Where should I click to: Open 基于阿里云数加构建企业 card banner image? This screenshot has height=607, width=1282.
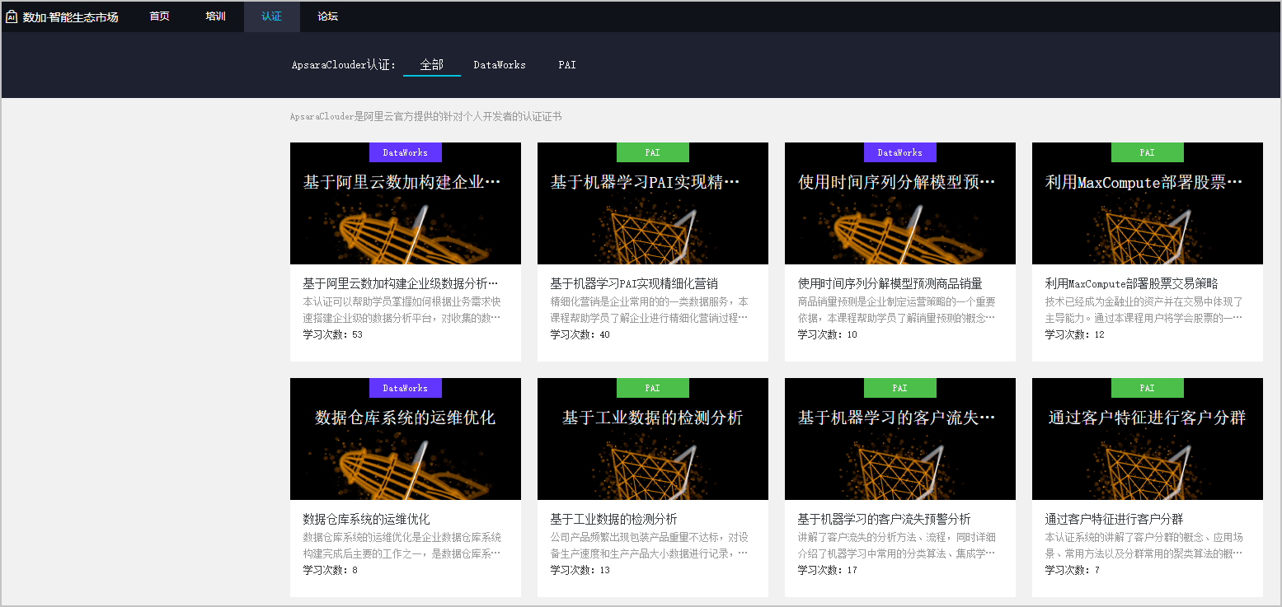pos(406,203)
